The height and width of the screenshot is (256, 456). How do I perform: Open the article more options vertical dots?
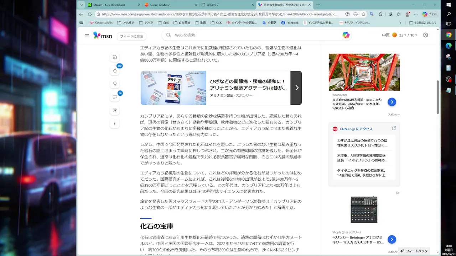click(115, 123)
